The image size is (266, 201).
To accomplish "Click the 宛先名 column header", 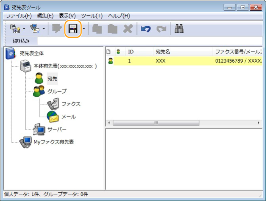I will point(163,52).
